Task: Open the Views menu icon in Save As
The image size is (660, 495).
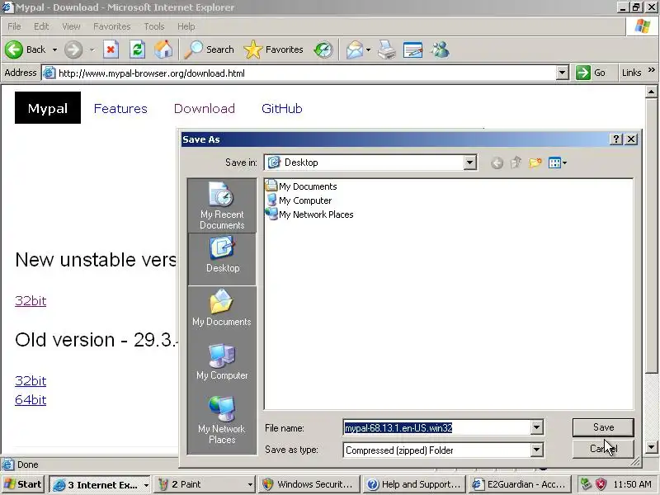Action: point(558,163)
